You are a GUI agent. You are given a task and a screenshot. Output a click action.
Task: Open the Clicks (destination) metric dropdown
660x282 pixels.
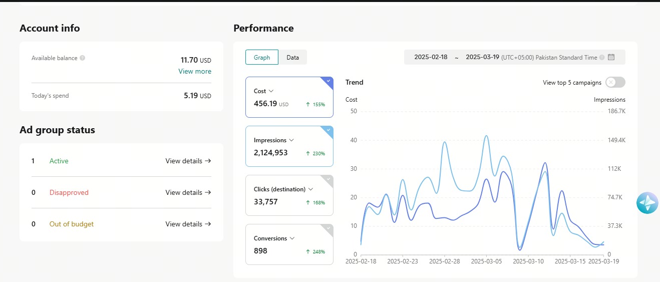pos(310,189)
